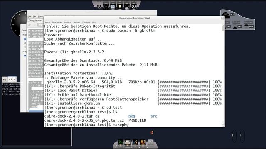Launch the terminal from the bottom dock
This screenshot has height=149, width=266.
coord(121,142)
